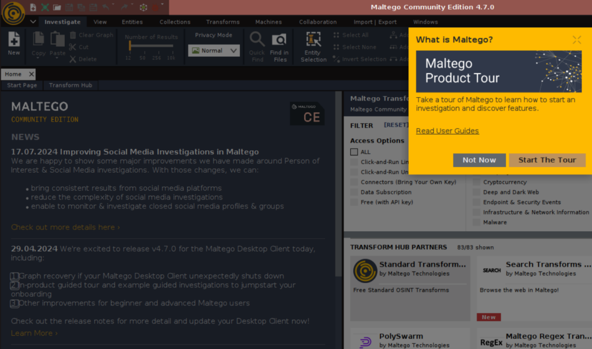Open the Maltego application menu logo

click(13, 13)
